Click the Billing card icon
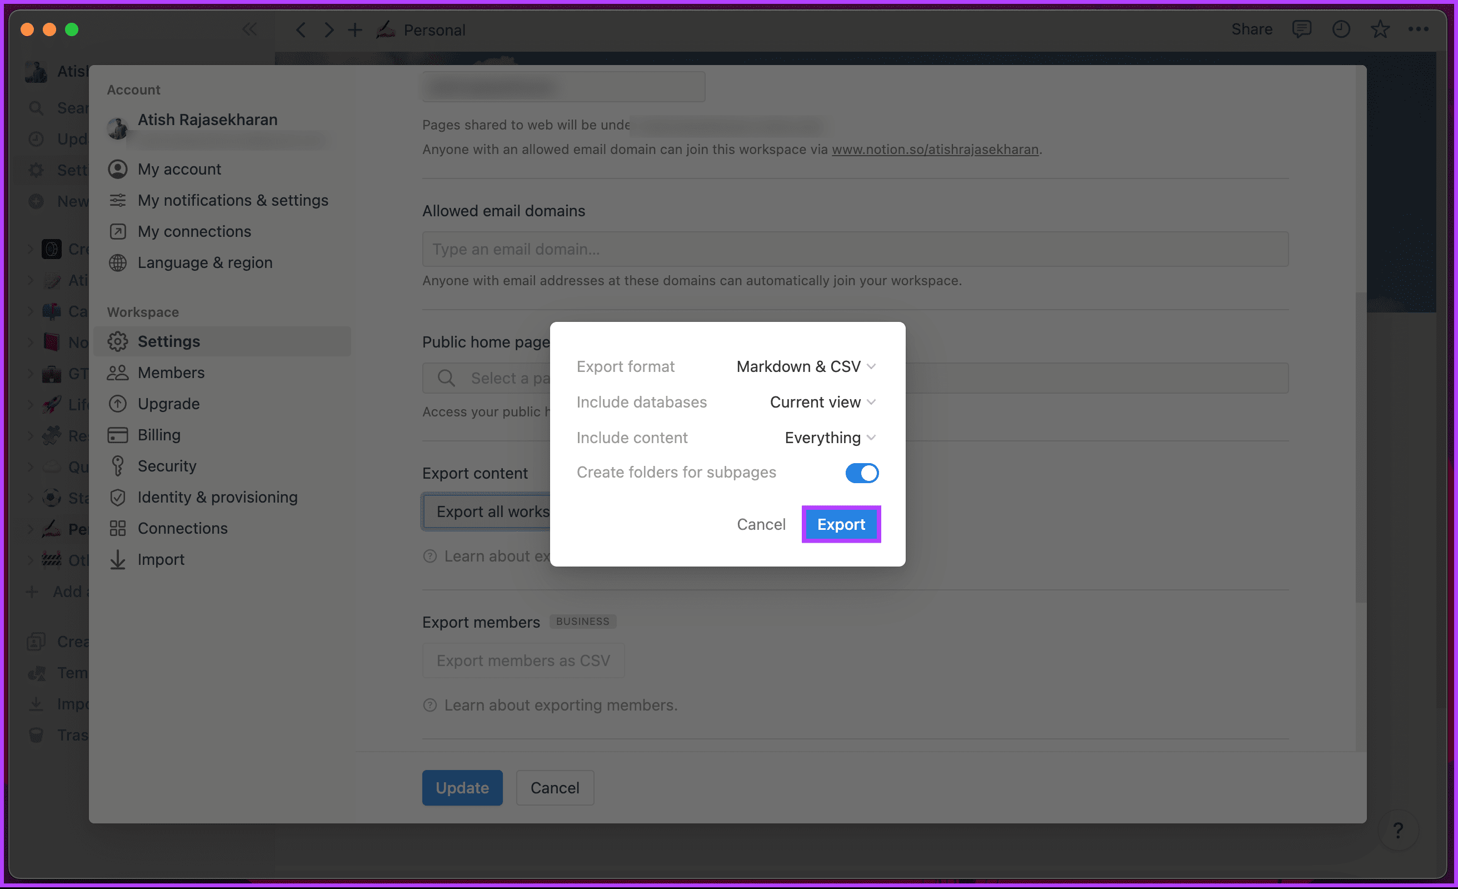 coord(118,435)
